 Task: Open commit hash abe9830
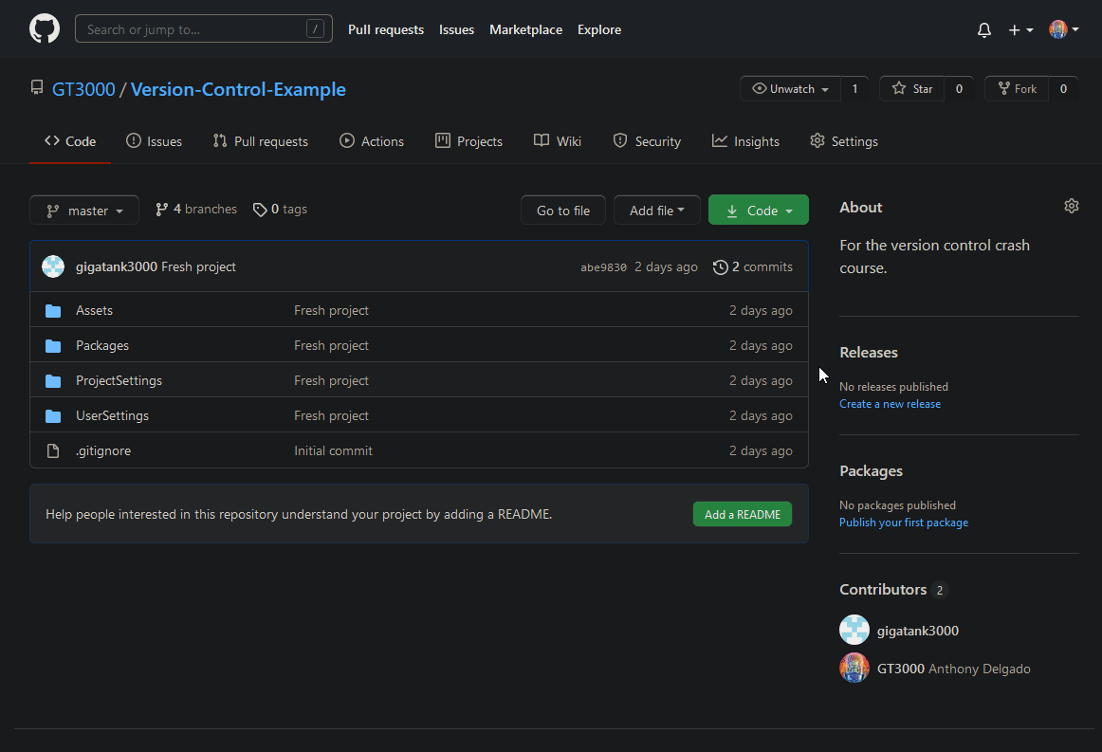(x=604, y=267)
